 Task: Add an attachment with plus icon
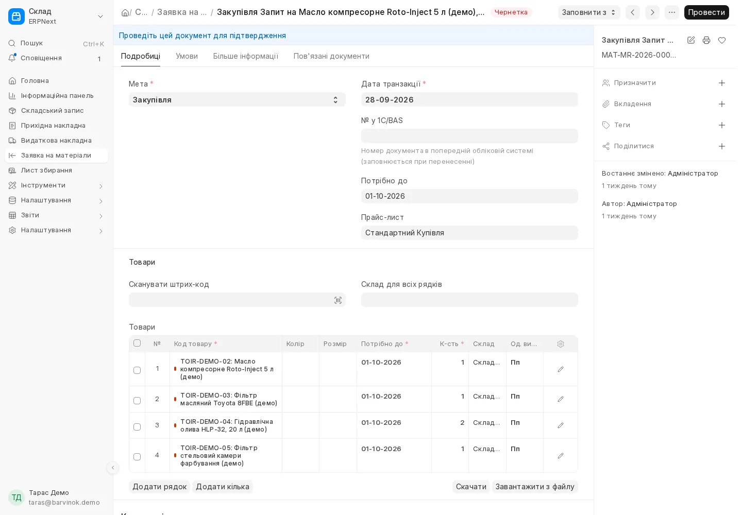pos(722,104)
